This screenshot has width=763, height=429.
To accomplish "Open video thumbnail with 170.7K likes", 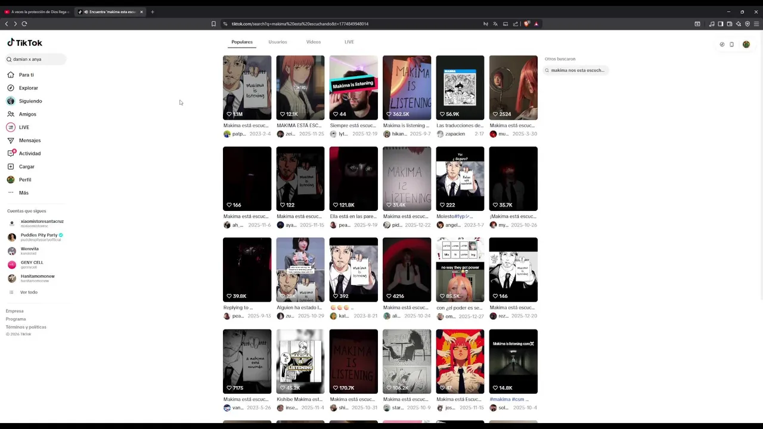I will [x=353, y=362].
